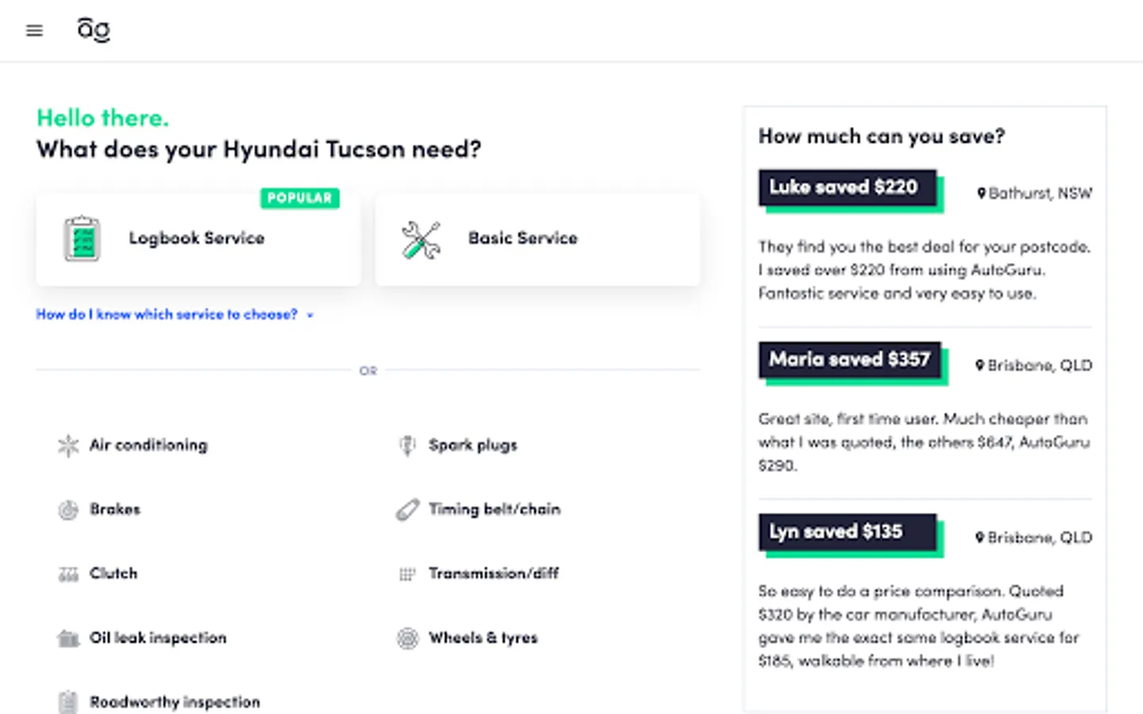Click the Oil leak inspection icon
The height and width of the screenshot is (714, 1143).
[68, 639]
